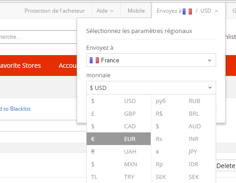Viewport: 236px width, 183px height.
Task: Select INR currency from list
Action: coord(183,139)
